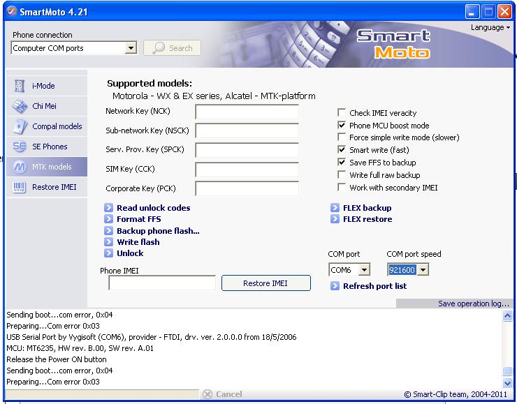Screen dimensions: 517x404
Task: Open the SE Phones section
Action: tap(47, 147)
